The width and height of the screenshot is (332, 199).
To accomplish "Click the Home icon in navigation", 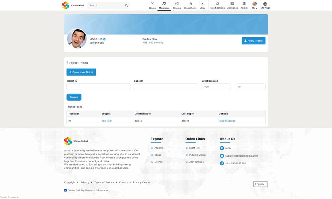I will [x=152, y=4].
